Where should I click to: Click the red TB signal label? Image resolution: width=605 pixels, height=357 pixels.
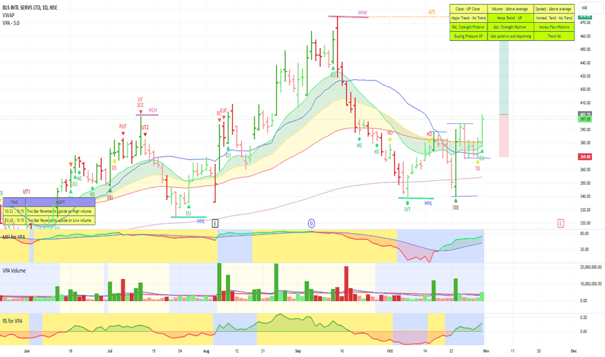pos(477,169)
